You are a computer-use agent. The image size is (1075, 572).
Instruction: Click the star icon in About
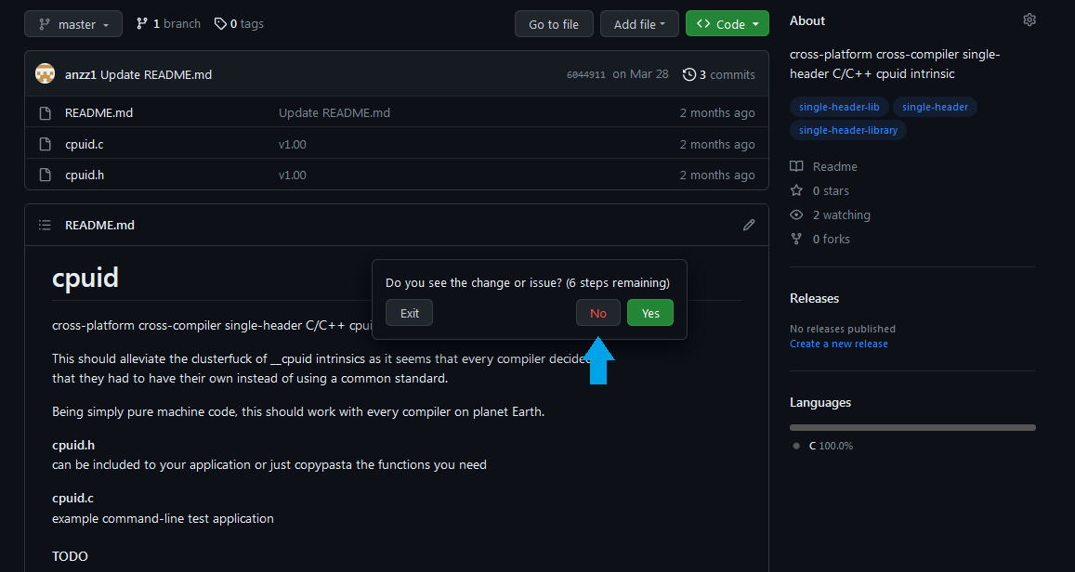coord(796,190)
